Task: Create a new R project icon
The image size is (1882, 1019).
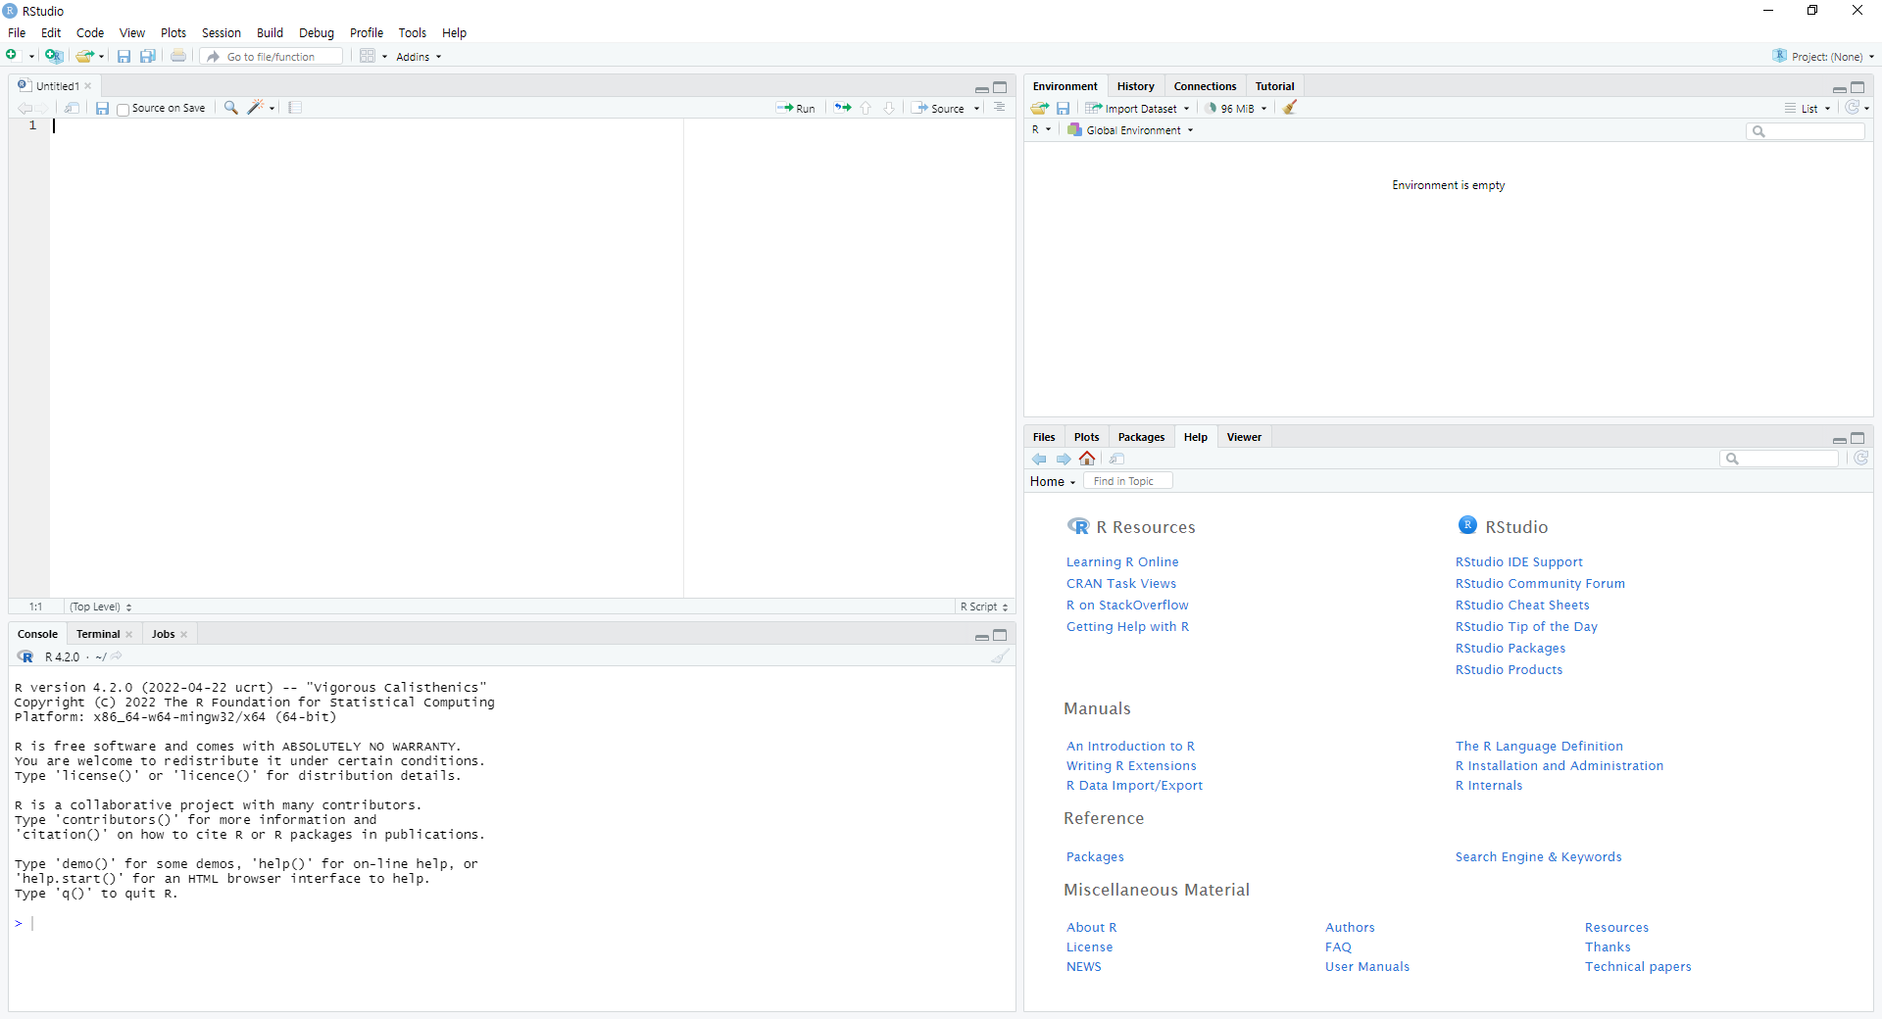Action: (54, 56)
